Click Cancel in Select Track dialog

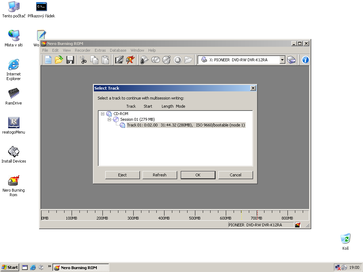(x=235, y=175)
